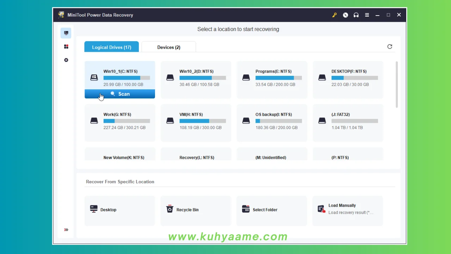Click the refresh drives icon
The height and width of the screenshot is (254, 451).
390,47
